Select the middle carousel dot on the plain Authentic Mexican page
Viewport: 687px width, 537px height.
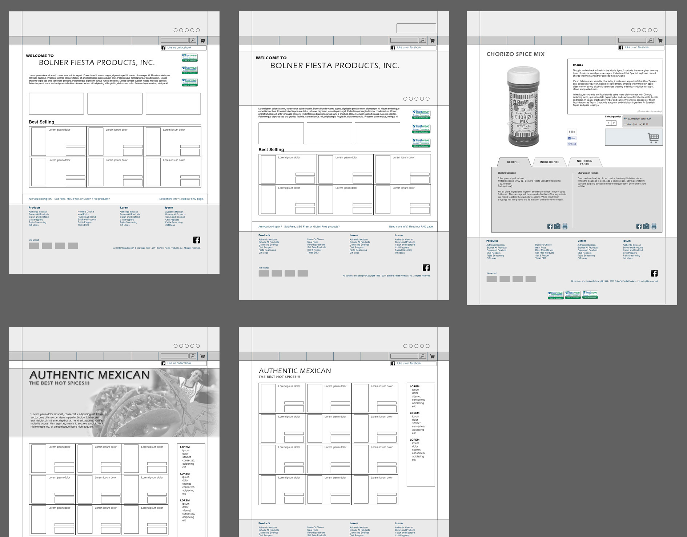416,346
